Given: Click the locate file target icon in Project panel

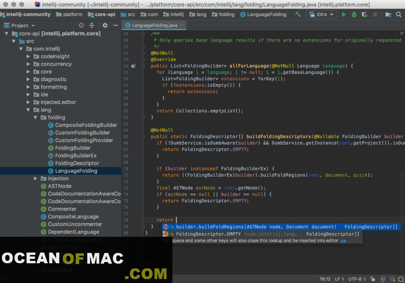Looking at the screenshot, I should (81, 25).
